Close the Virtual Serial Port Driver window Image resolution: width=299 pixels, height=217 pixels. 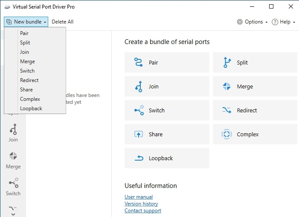click(x=291, y=7)
